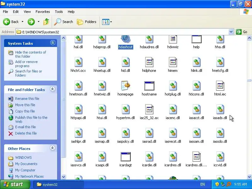Select the help application icon
252x189 pixels.
(x=196, y=39)
